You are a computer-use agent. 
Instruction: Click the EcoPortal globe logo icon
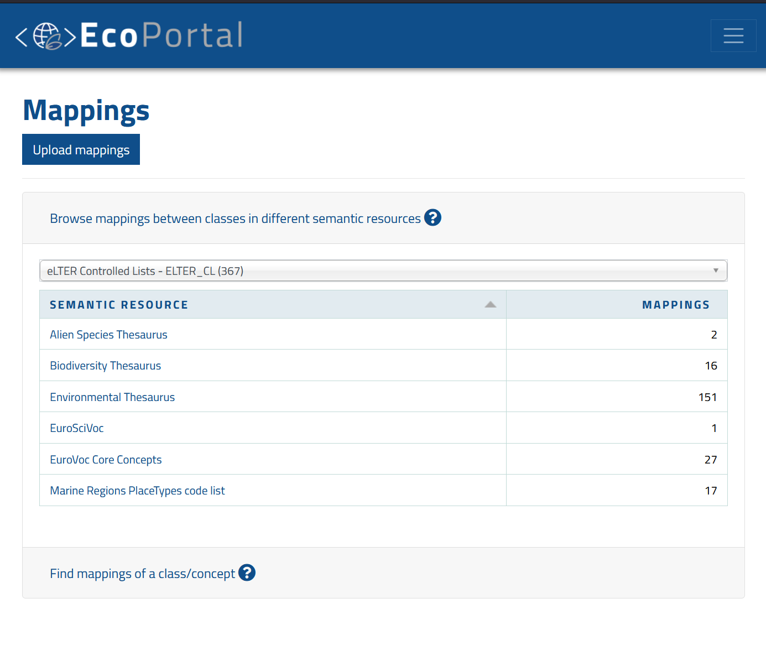pos(46,35)
